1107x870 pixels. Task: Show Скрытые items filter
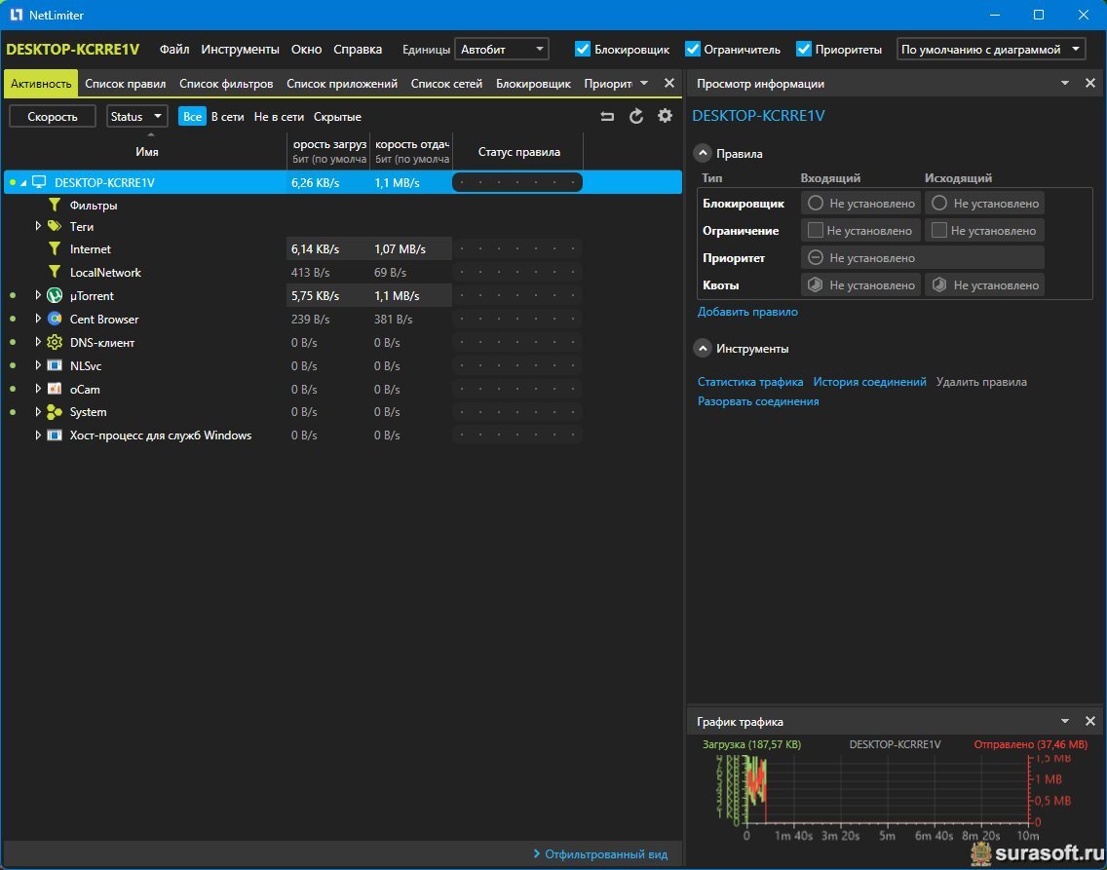pyautogui.click(x=337, y=117)
